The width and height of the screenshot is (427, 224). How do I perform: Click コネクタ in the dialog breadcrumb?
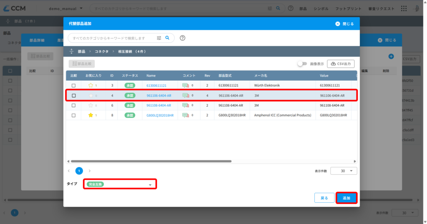coord(102,51)
